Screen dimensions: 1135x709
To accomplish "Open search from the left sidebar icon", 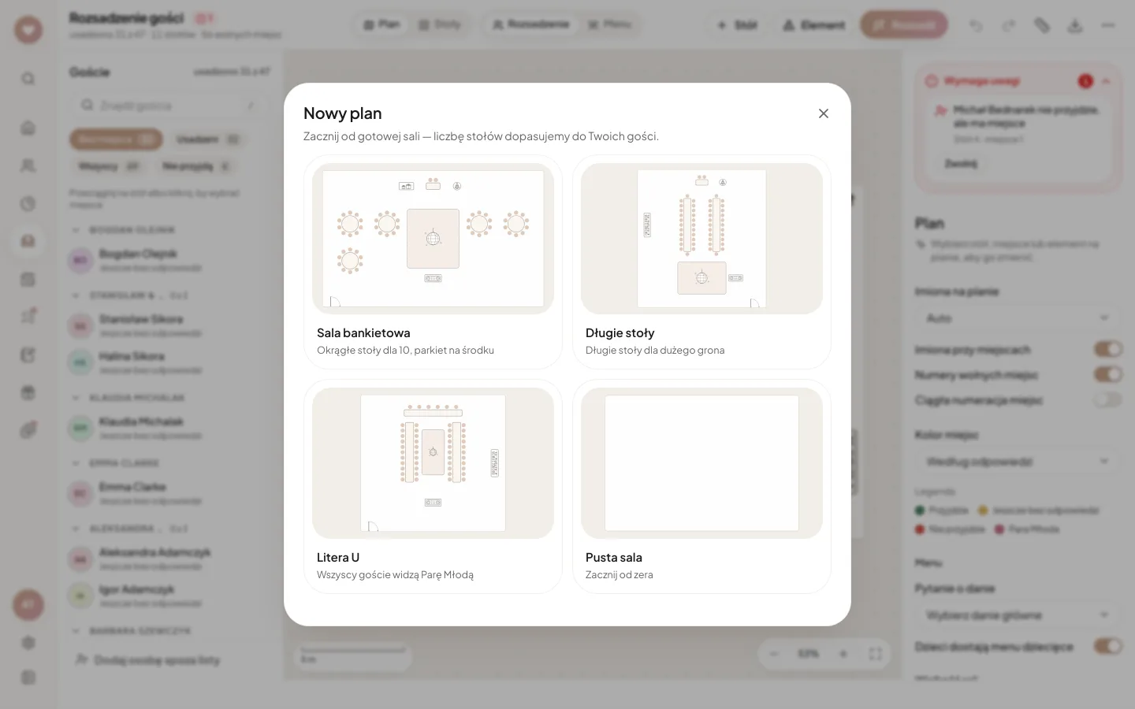I will pos(28,79).
